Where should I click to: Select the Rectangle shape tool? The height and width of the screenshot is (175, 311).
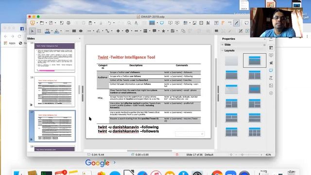pyautogui.click(x=74, y=31)
